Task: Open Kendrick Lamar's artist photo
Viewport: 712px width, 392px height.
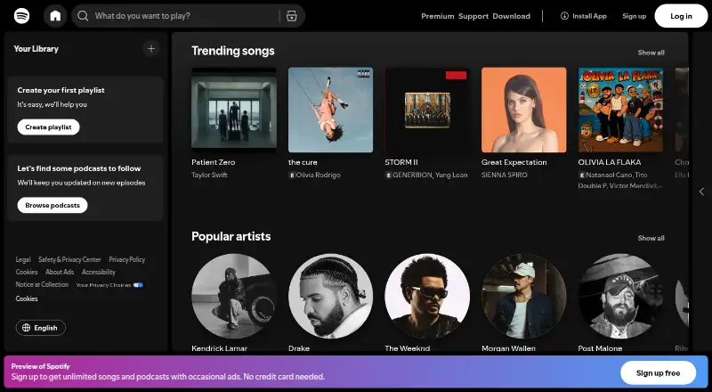Action: [x=234, y=296]
